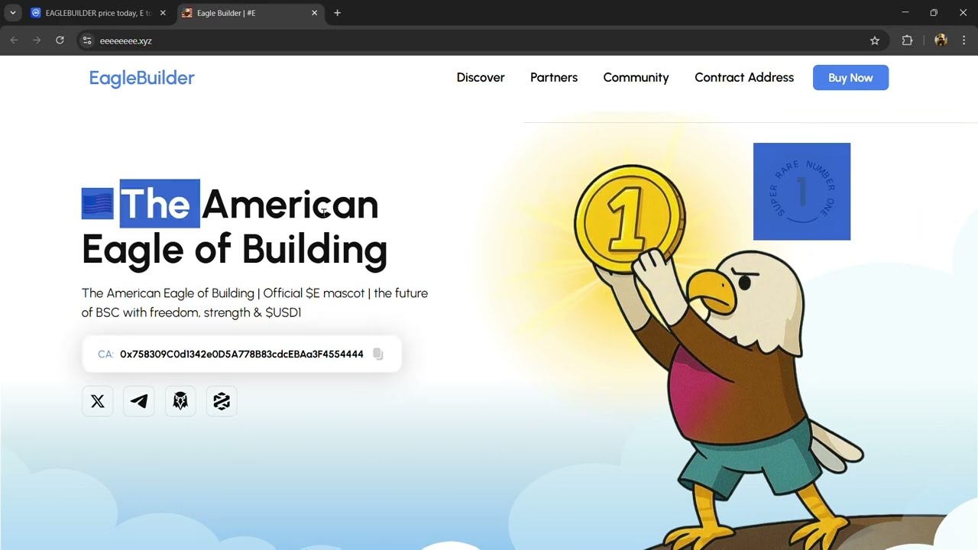Bookmark this page with the star icon
Image resolution: width=978 pixels, height=550 pixels.
[x=875, y=40]
